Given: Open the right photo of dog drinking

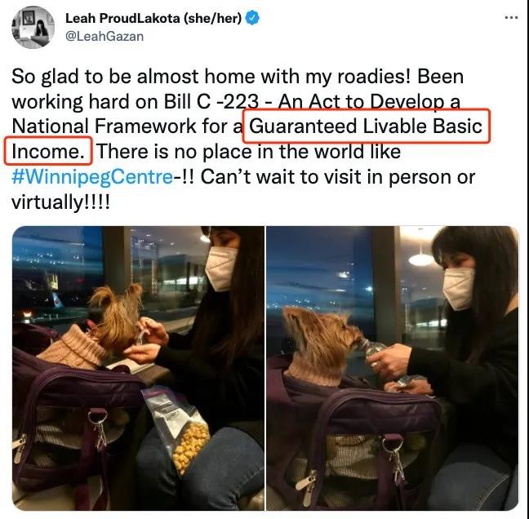Looking at the screenshot, I should coord(393,368).
